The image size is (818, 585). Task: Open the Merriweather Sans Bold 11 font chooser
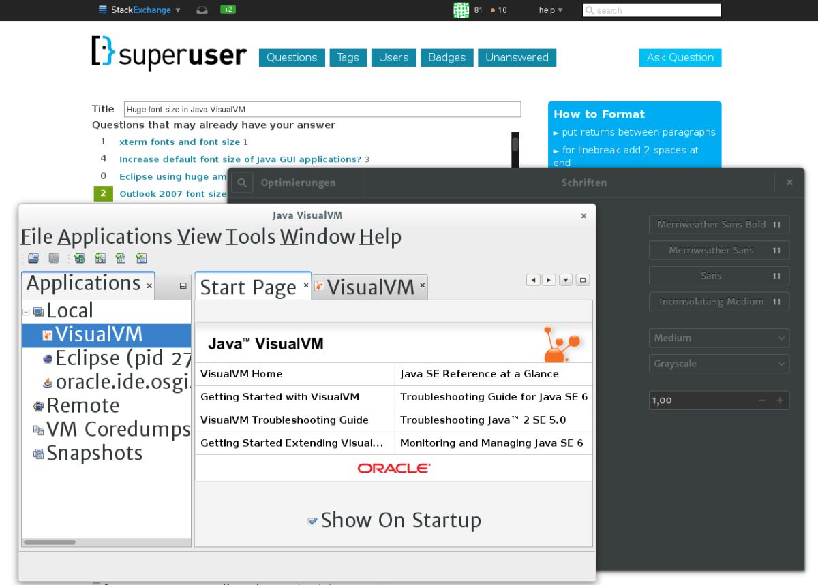(719, 225)
